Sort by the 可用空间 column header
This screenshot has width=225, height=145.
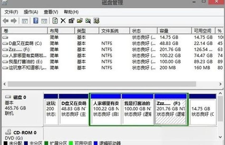click(203, 31)
